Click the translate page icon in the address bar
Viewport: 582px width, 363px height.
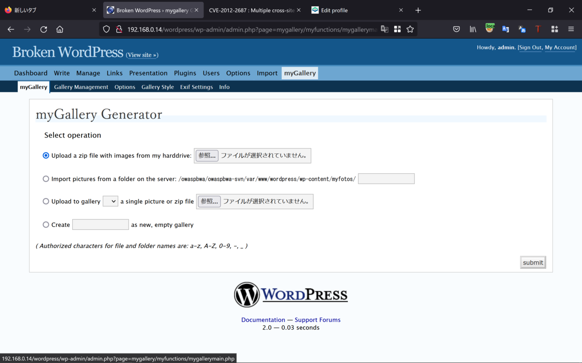pyautogui.click(x=385, y=29)
